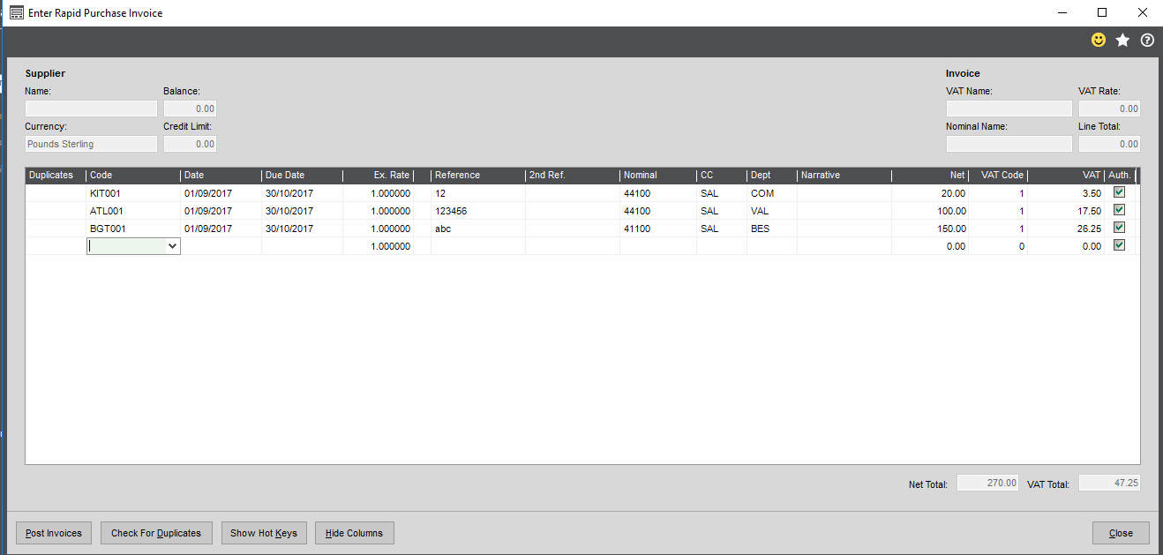
Task: Click the Dept column header
Action: coord(772,176)
